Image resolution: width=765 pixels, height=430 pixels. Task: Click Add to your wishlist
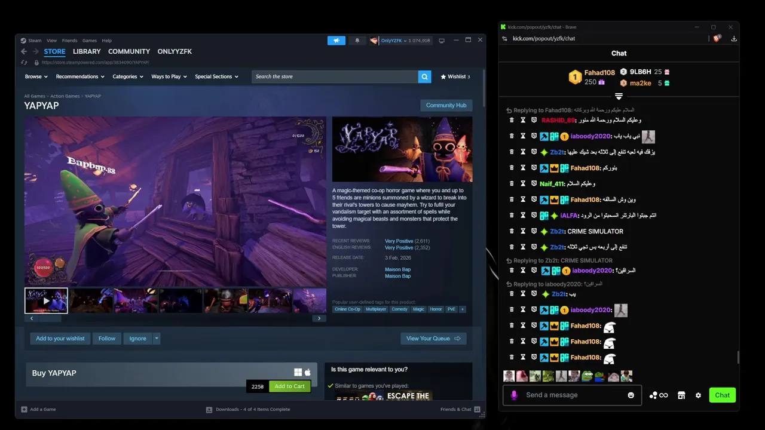[x=60, y=339]
